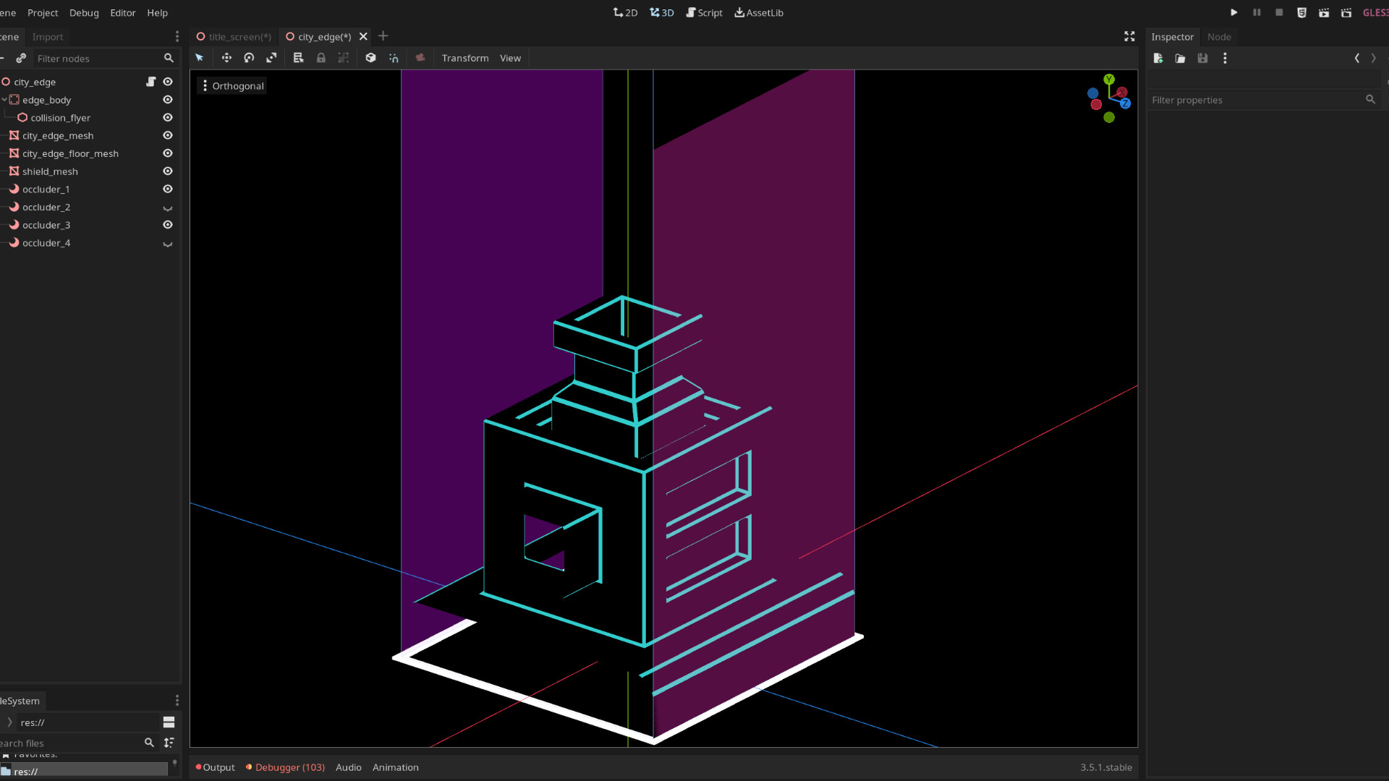Select the Rotate tool in the 3D toolbar
The width and height of the screenshot is (1389, 781).
point(249,58)
